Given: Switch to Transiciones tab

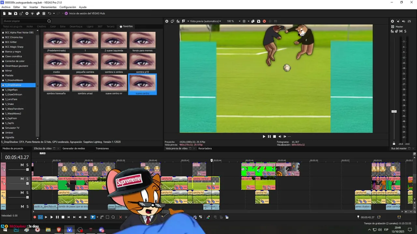Looking at the screenshot, I should pyautogui.click(x=102, y=149).
